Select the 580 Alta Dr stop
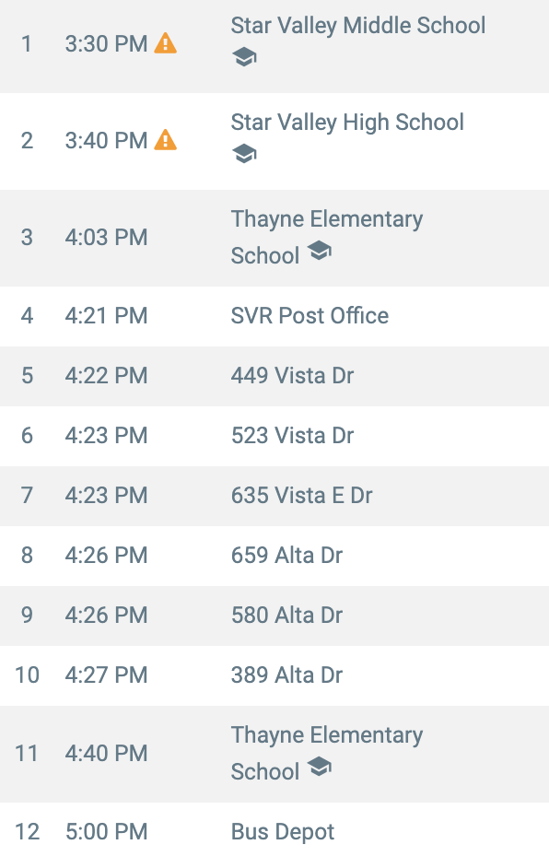The width and height of the screenshot is (549, 868). (274, 616)
